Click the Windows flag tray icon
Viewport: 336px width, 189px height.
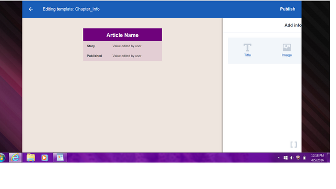click(286, 158)
